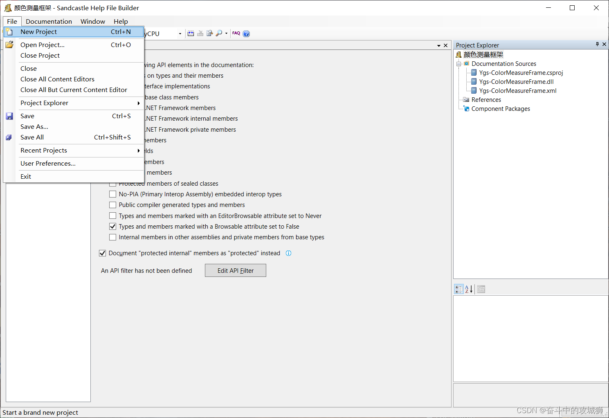Click the FAQ toolbar icon
The image size is (609, 418).
pyautogui.click(x=236, y=33)
